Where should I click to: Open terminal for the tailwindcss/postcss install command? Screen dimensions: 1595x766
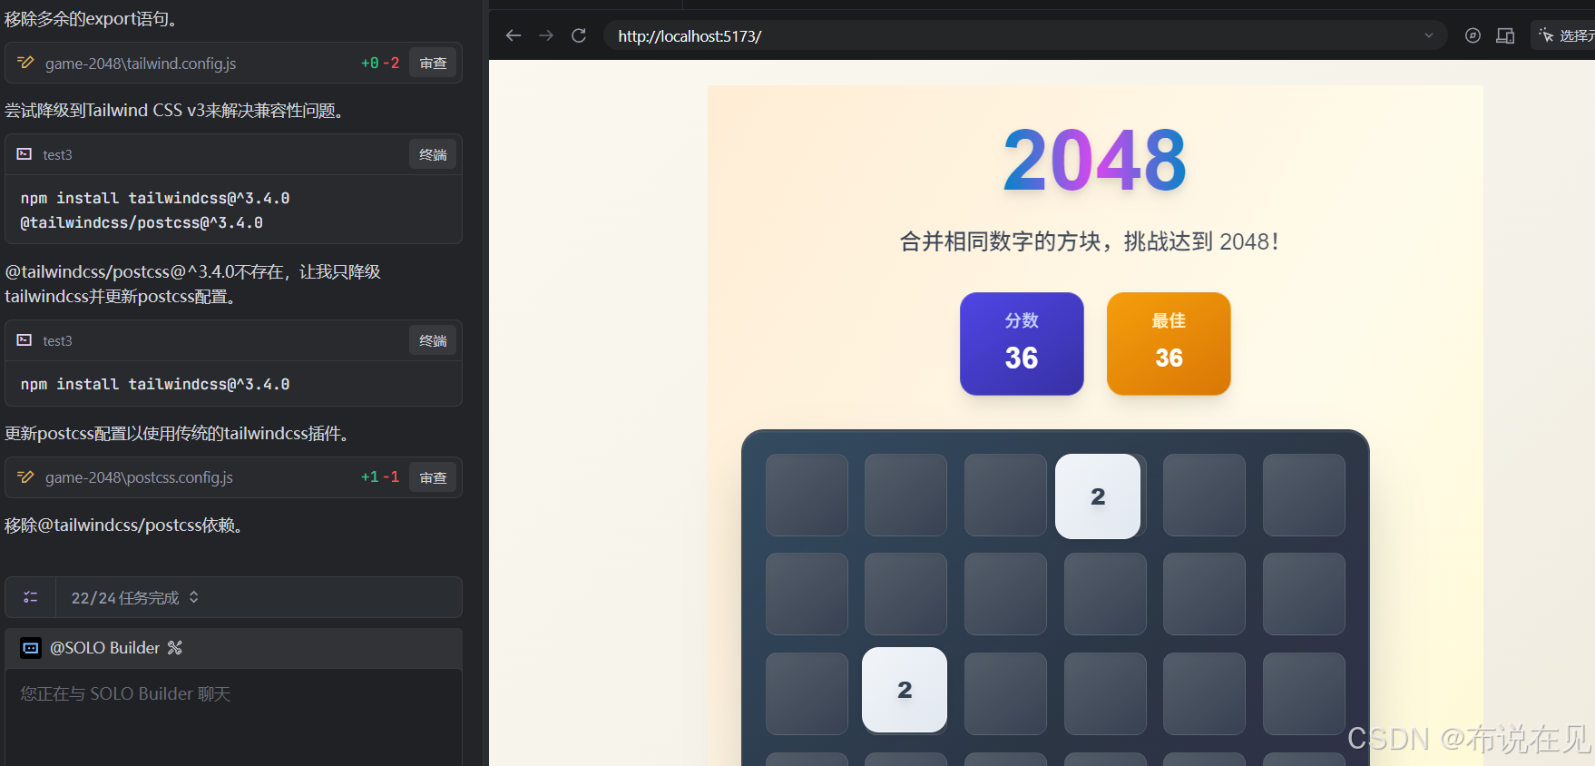pos(433,155)
